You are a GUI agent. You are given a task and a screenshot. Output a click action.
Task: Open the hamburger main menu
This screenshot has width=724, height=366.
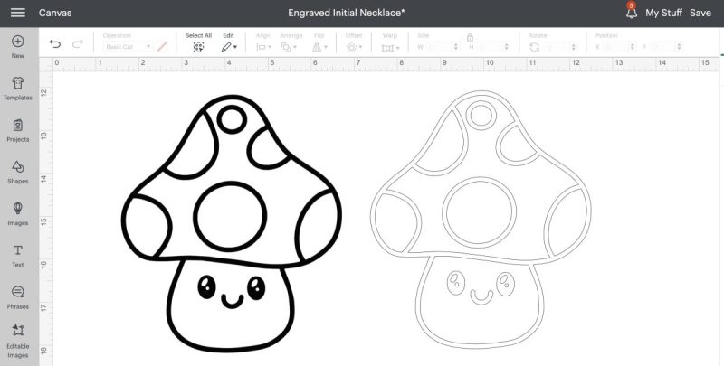click(x=18, y=13)
